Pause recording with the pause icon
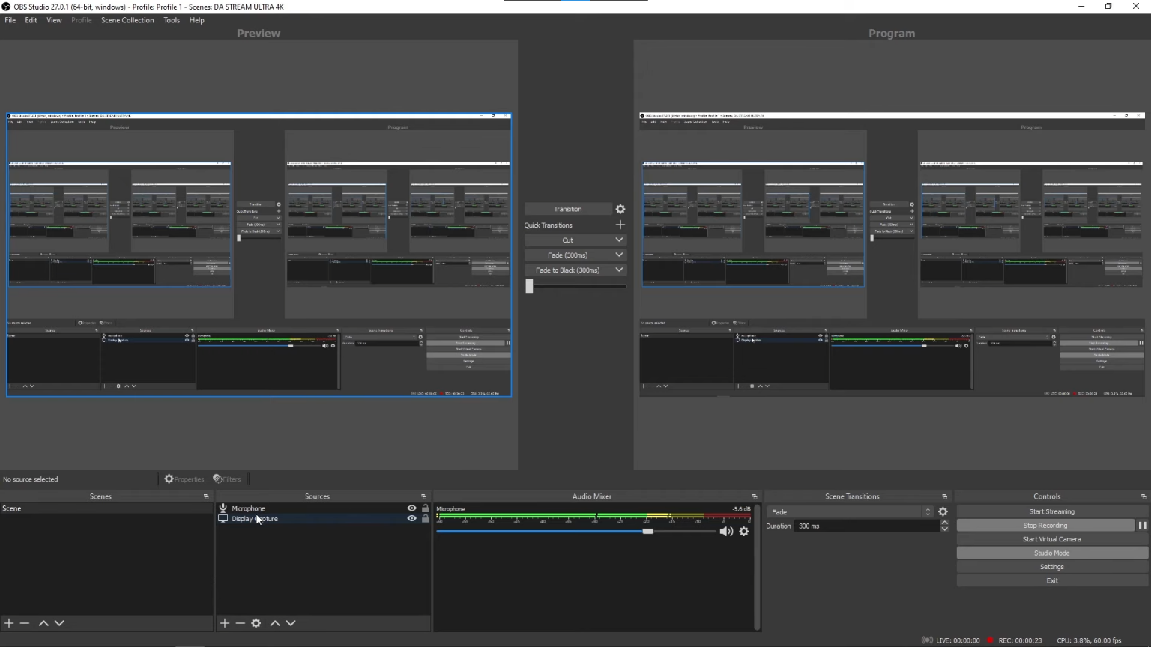The image size is (1151, 647). click(1142, 526)
